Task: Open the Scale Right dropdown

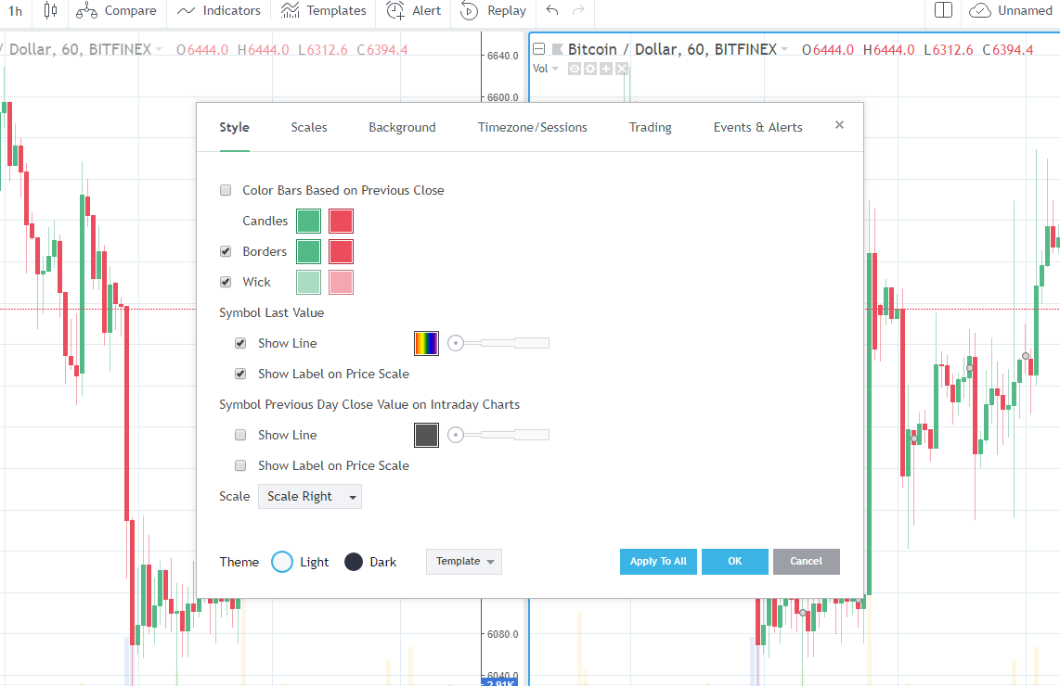Action: [310, 496]
